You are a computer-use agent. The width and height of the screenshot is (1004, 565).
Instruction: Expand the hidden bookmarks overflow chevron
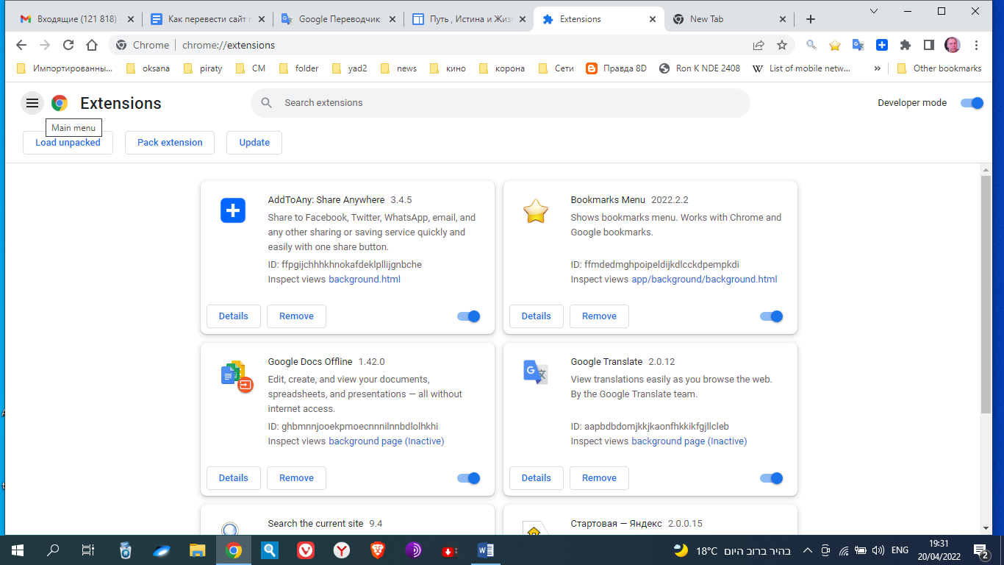point(877,68)
